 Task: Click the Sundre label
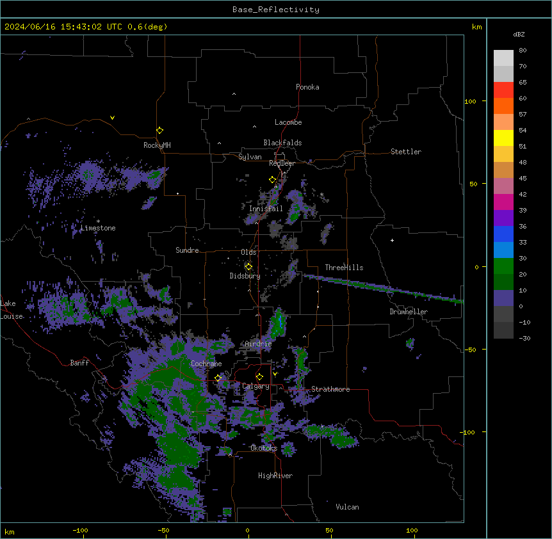[x=187, y=250]
